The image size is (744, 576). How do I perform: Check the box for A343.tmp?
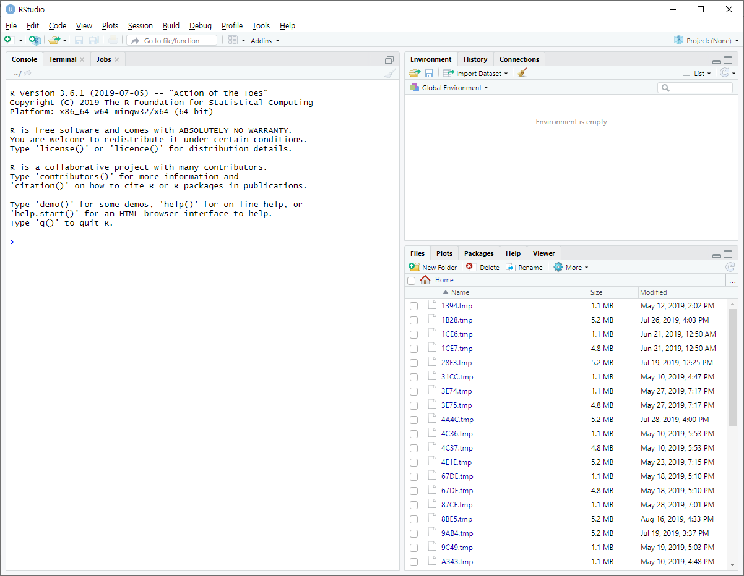tap(413, 562)
